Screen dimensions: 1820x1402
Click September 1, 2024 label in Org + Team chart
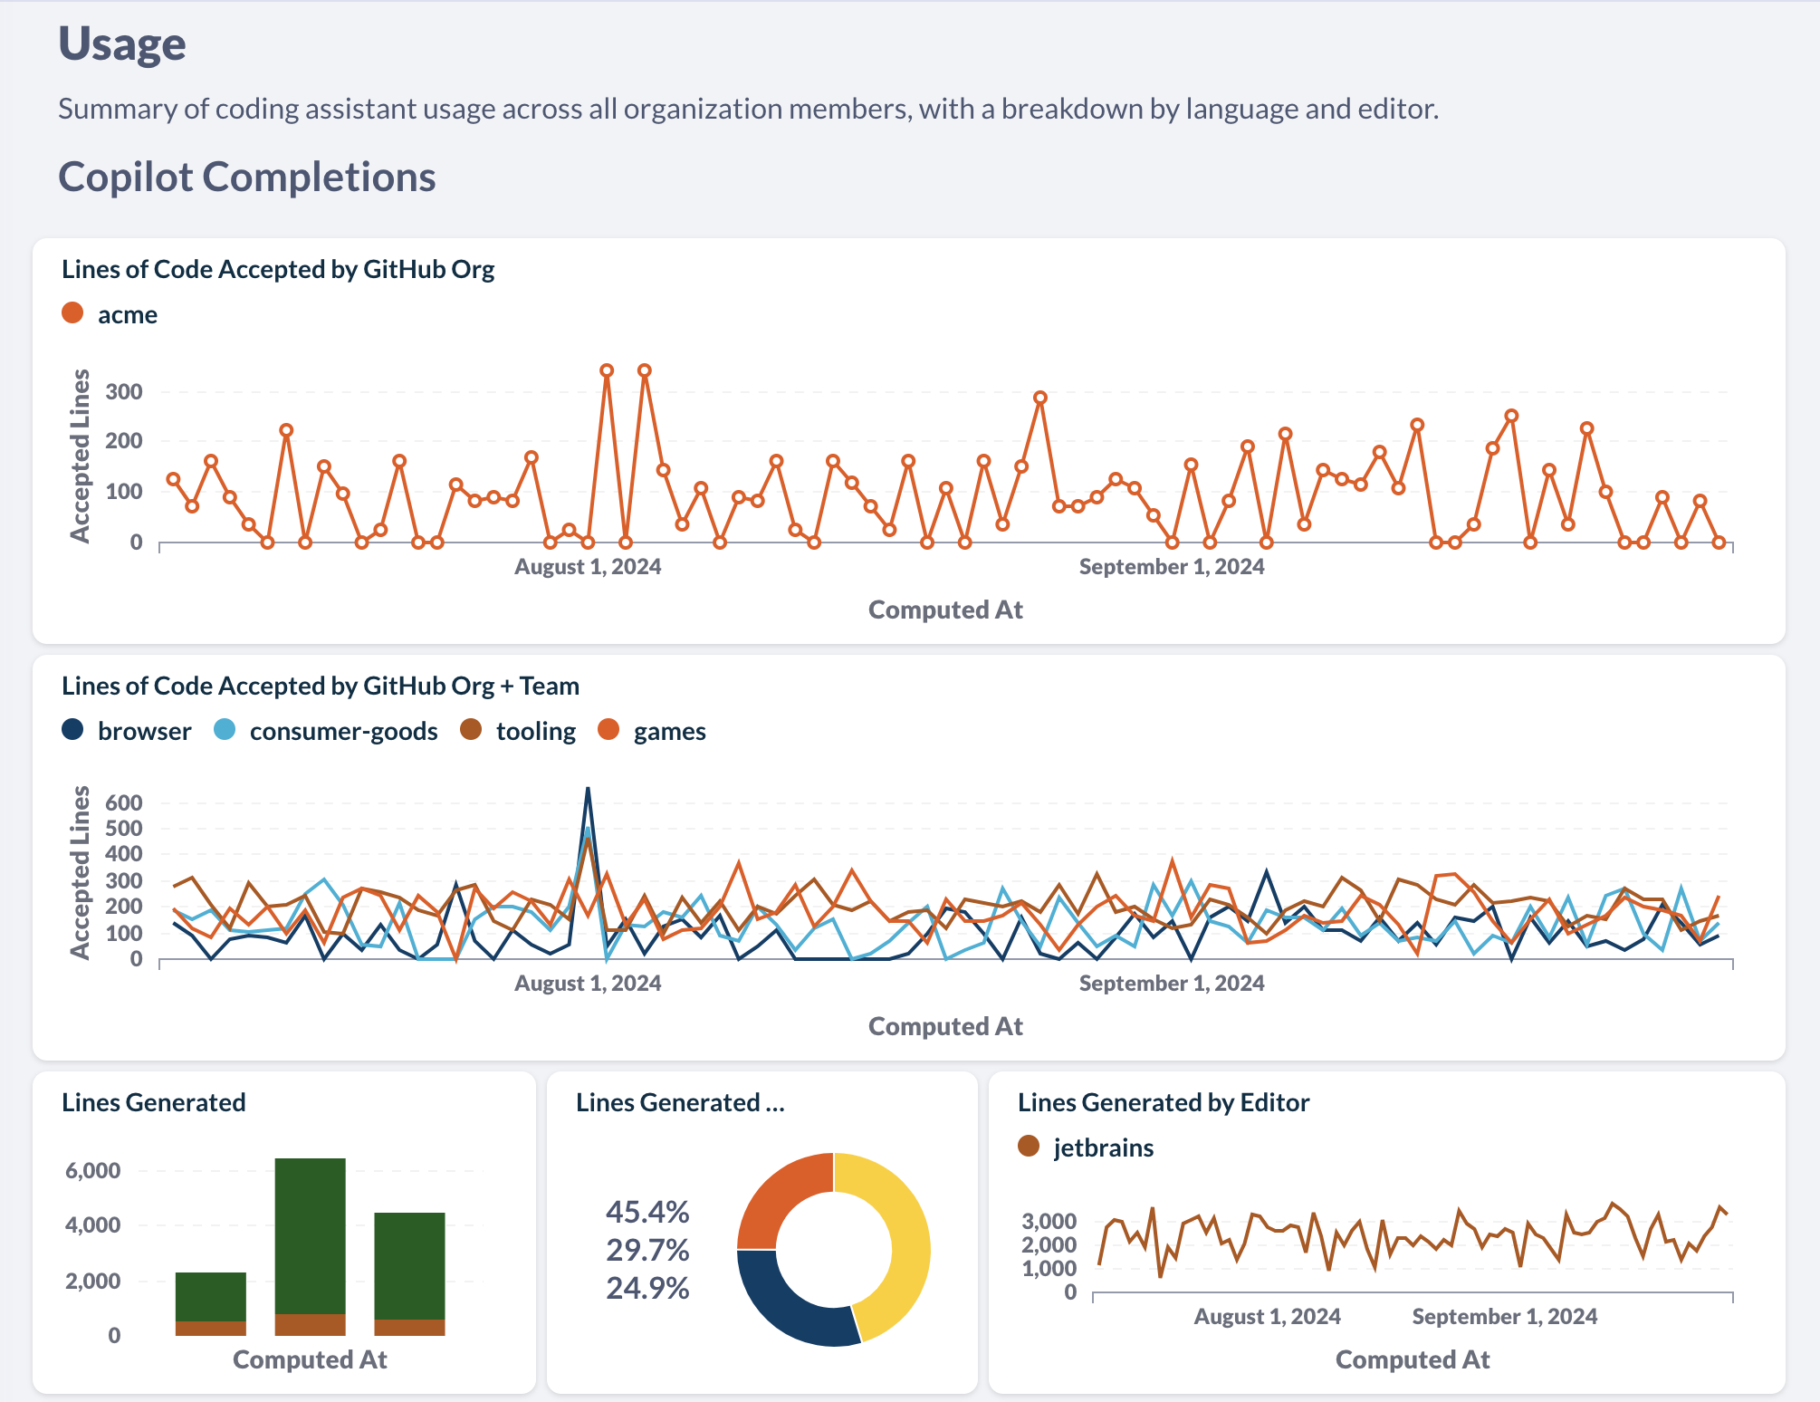click(x=1172, y=984)
